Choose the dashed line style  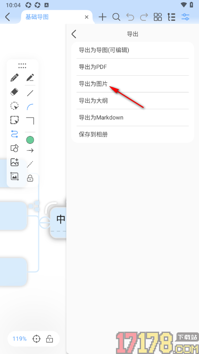pos(30,164)
